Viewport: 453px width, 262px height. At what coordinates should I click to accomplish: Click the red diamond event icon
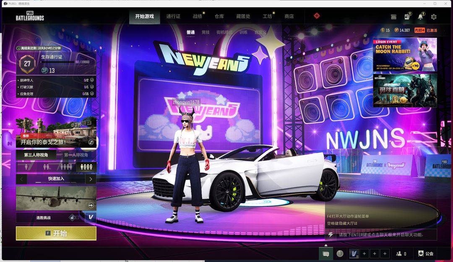[317, 16]
